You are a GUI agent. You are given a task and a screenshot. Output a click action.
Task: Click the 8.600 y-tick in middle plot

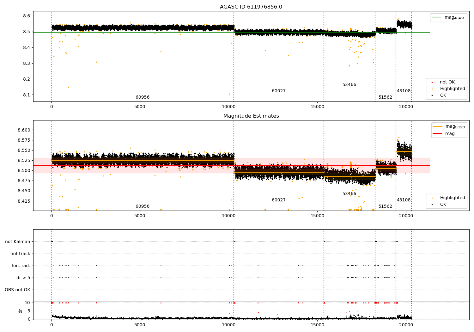(24, 130)
